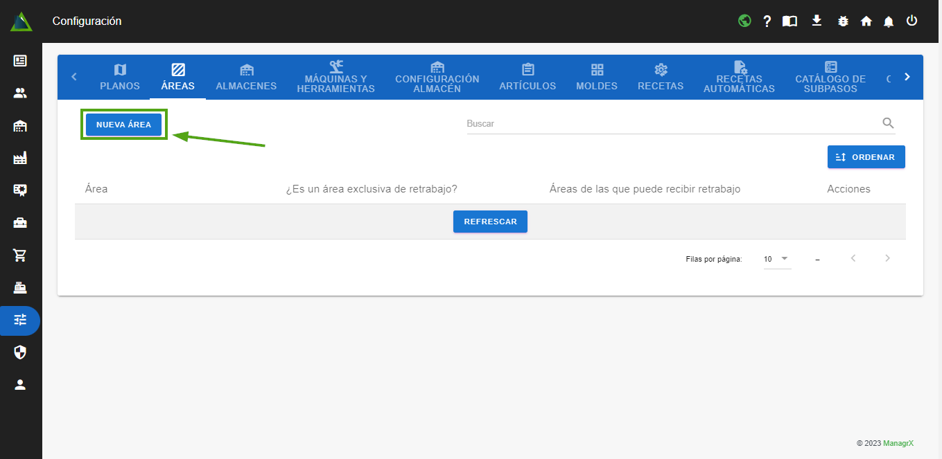
Task: Go to home via house icon
Action: [866, 21]
